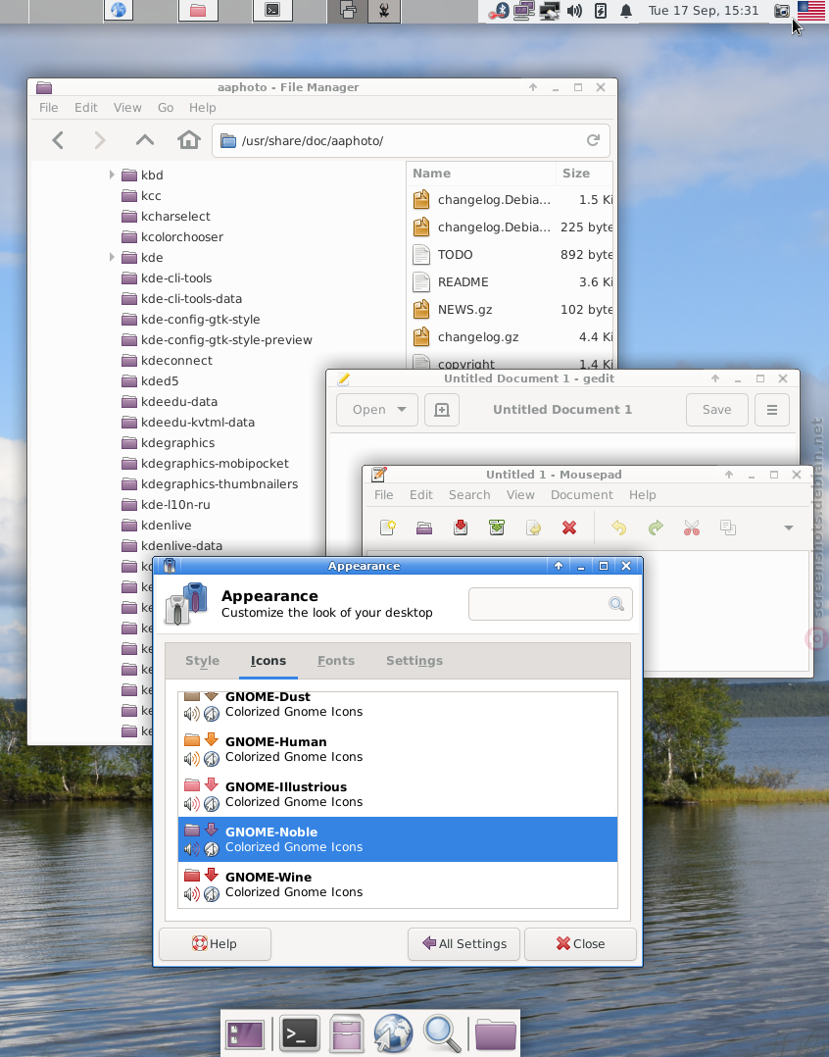Open gedit Open button dropdown arrow
829x1057 pixels.
(402, 410)
